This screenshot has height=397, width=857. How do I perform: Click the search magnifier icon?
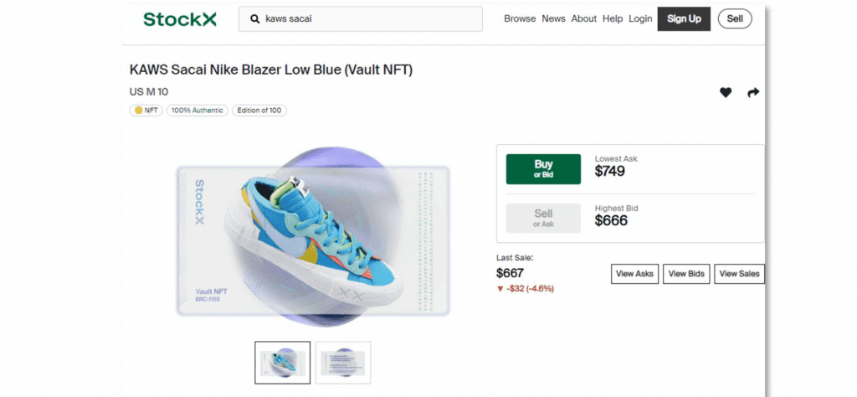(254, 18)
